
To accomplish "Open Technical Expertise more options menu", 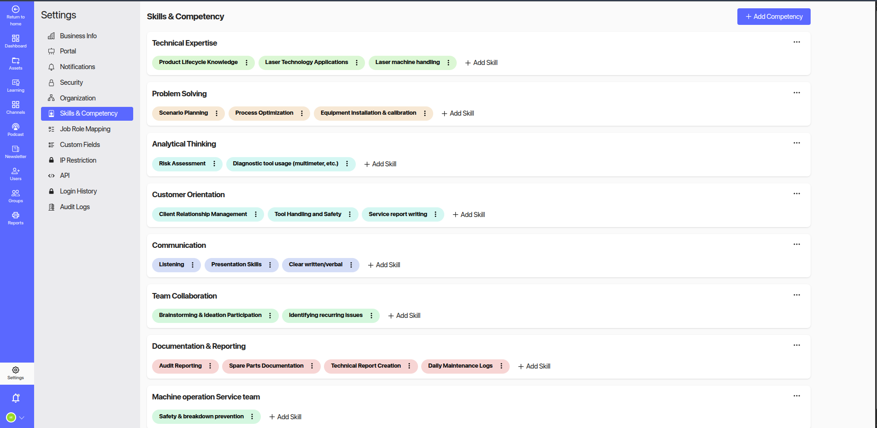I will pyautogui.click(x=796, y=42).
